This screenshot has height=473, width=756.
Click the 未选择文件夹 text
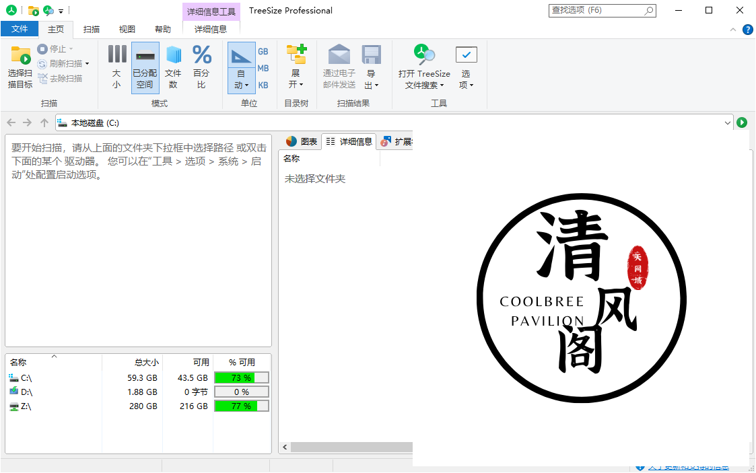point(315,179)
